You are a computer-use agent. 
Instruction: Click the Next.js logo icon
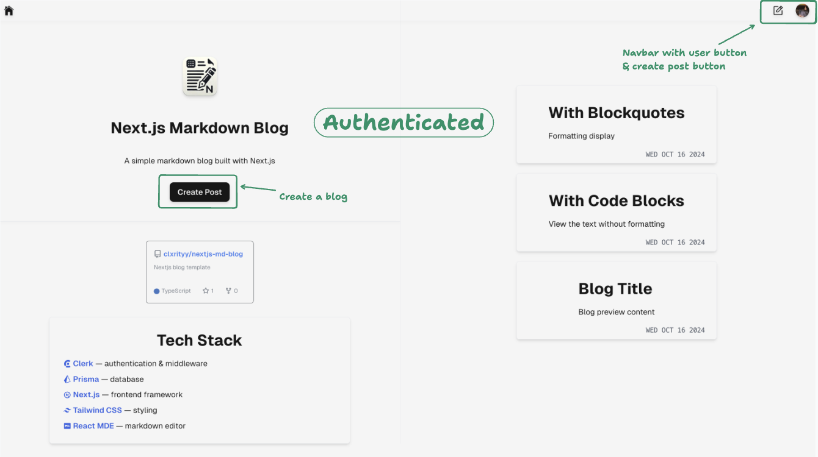(x=67, y=395)
